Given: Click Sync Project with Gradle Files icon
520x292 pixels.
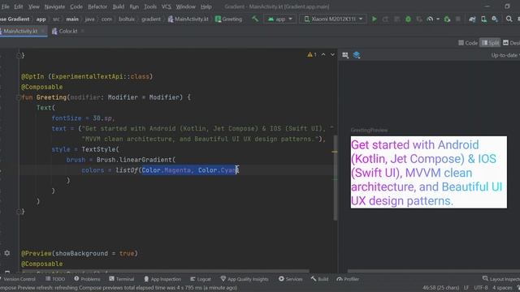Looking at the screenshot, I should [472, 19].
